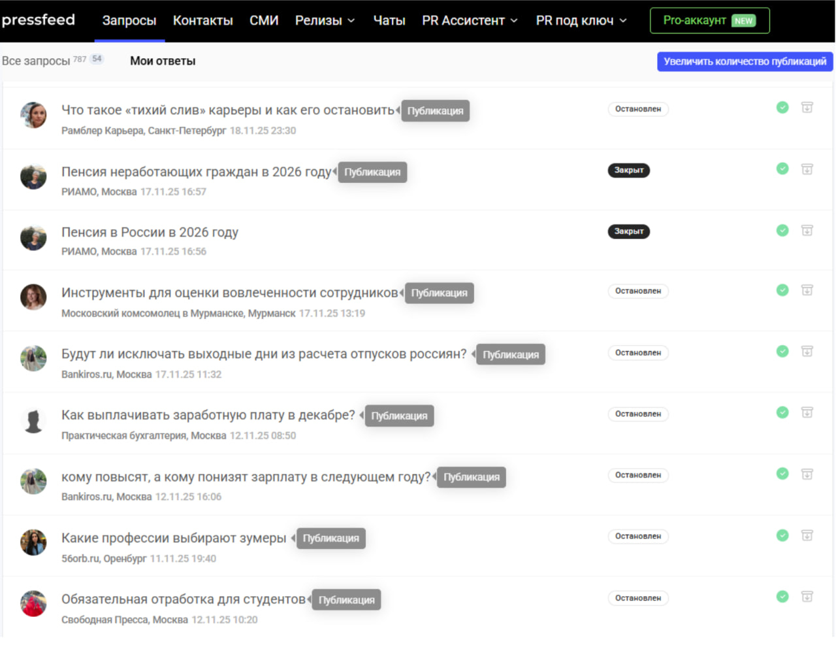Viewport: 836px width, 647px height.
Task: Click green check for Будут ли исключать выходные
Action: [782, 351]
